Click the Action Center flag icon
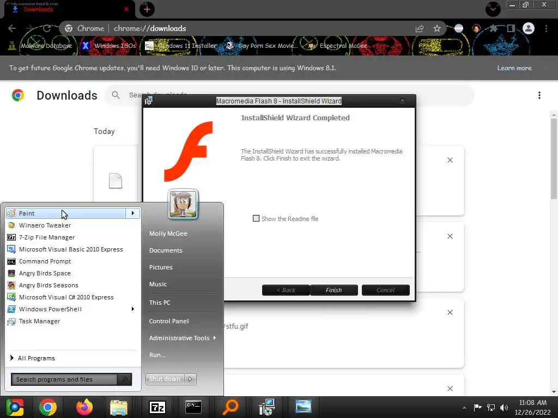Viewport: 558px width, 418px height. [x=477, y=407]
